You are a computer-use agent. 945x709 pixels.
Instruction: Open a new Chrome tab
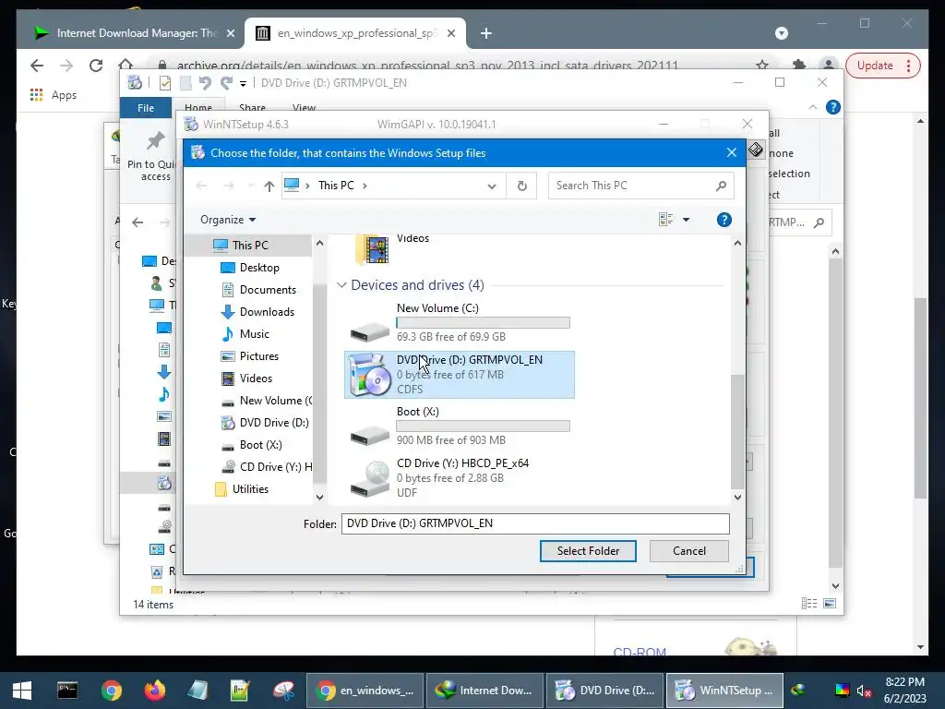click(485, 33)
